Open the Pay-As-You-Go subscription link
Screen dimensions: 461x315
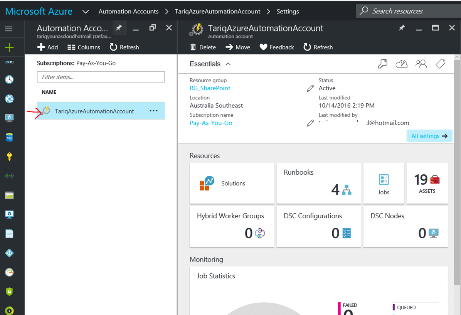[211, 123]
